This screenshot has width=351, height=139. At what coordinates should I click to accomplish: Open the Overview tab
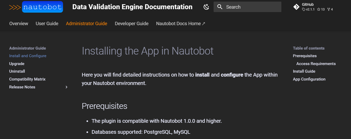click(19, 24)
